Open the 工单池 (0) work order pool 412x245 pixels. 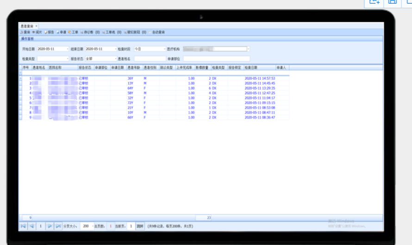coord(112,32)
